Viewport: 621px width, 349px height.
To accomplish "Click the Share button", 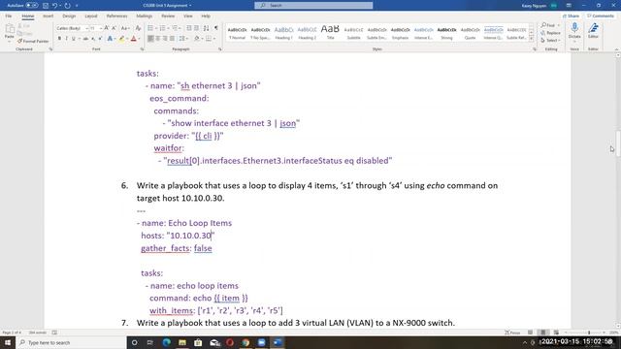I will 572,16.
